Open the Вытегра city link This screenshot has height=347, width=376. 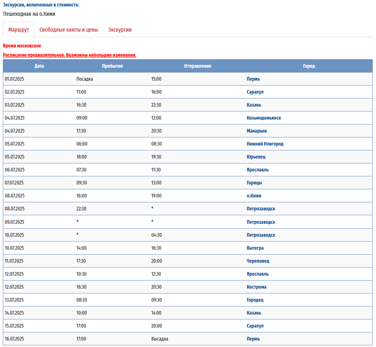point(255,248)
